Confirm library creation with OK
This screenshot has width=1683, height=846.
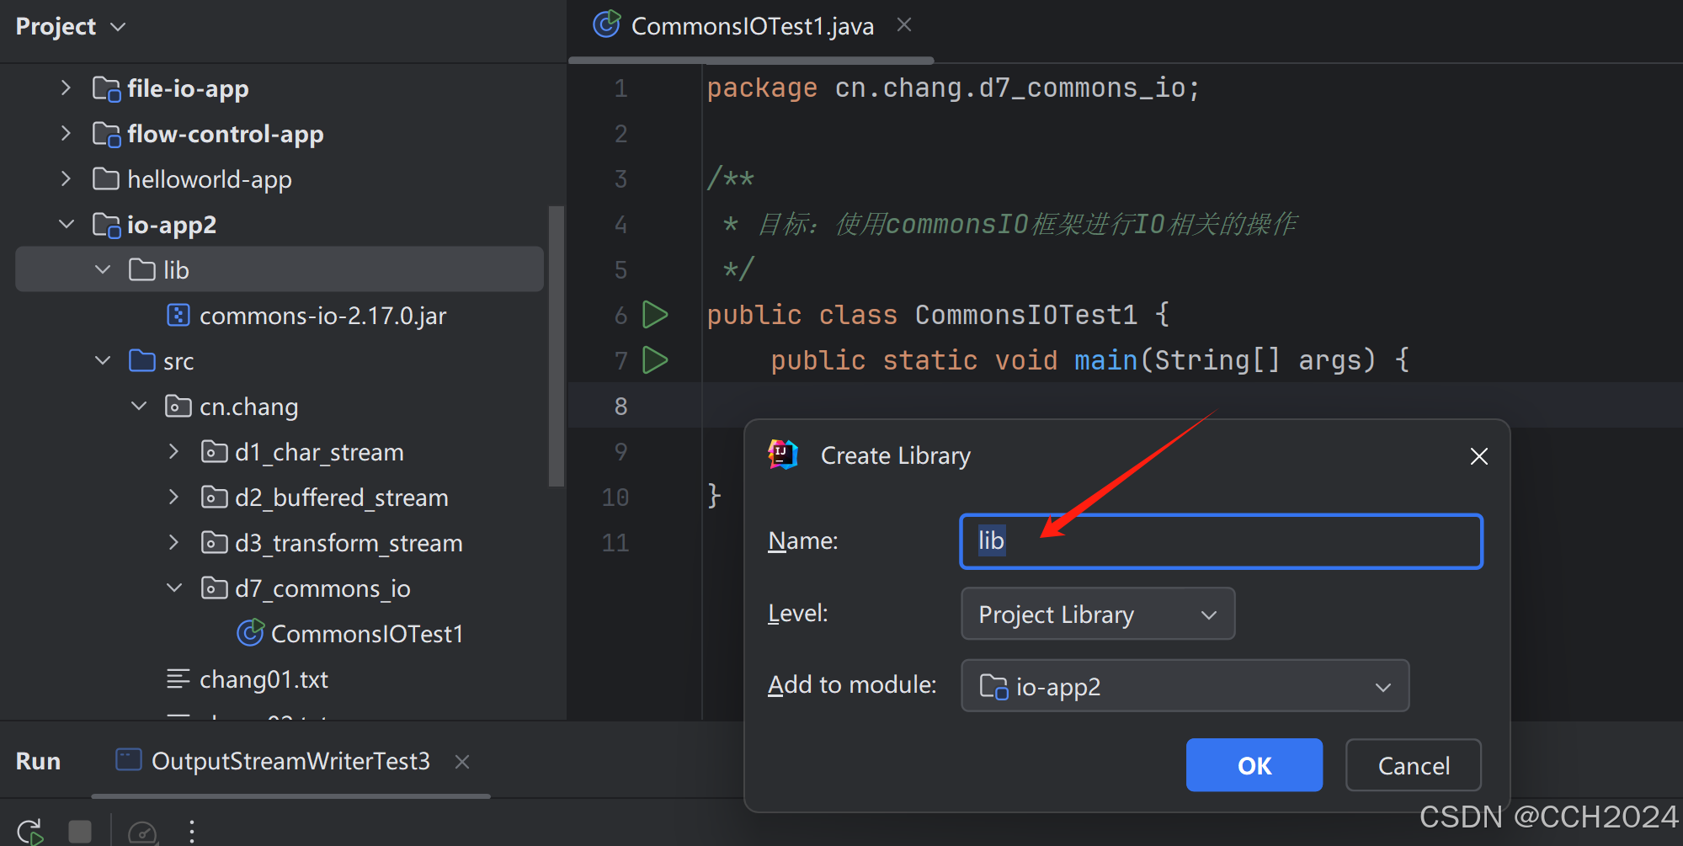[1254, 765]
